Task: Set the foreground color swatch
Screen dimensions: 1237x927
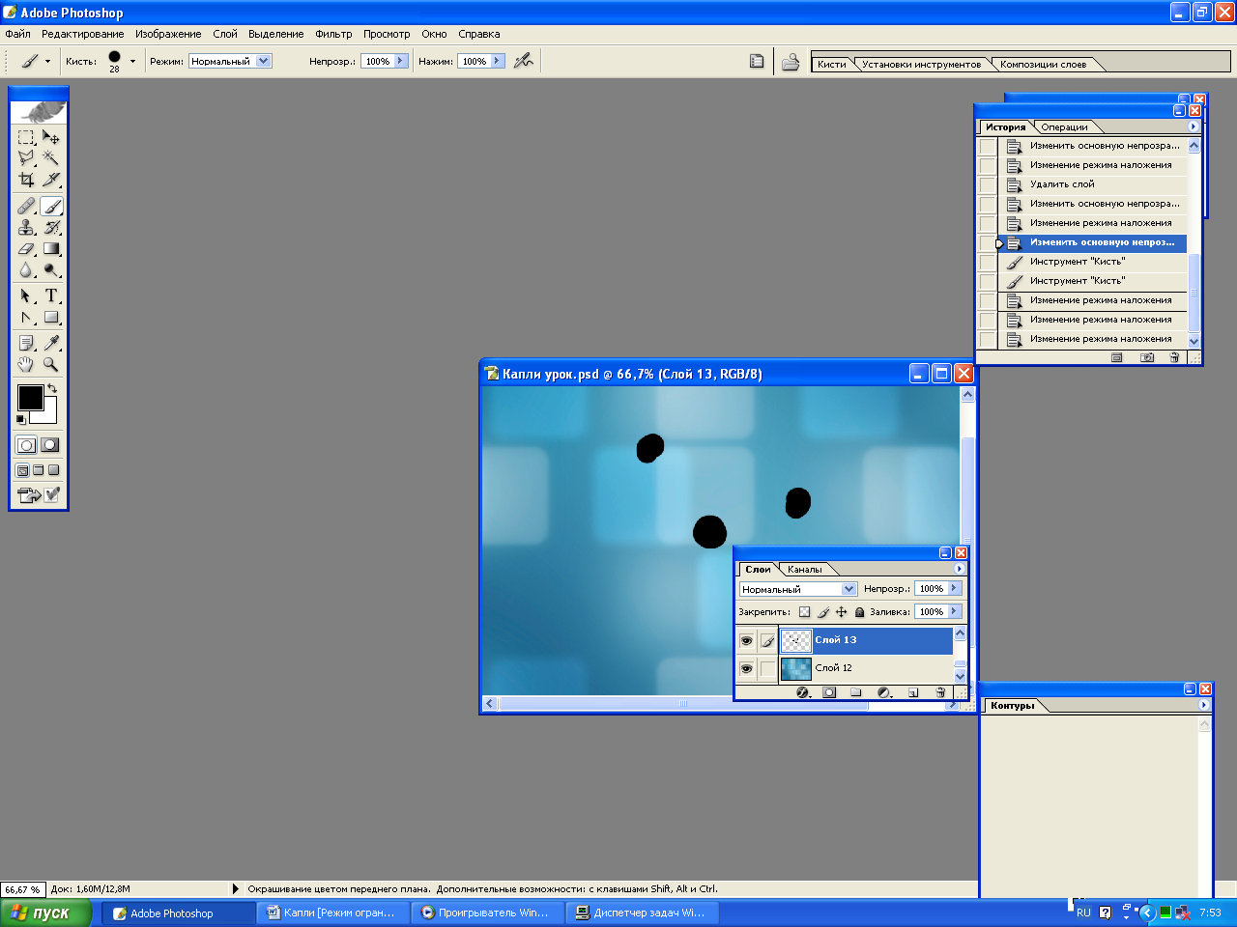Action: [x=30, y=397]
